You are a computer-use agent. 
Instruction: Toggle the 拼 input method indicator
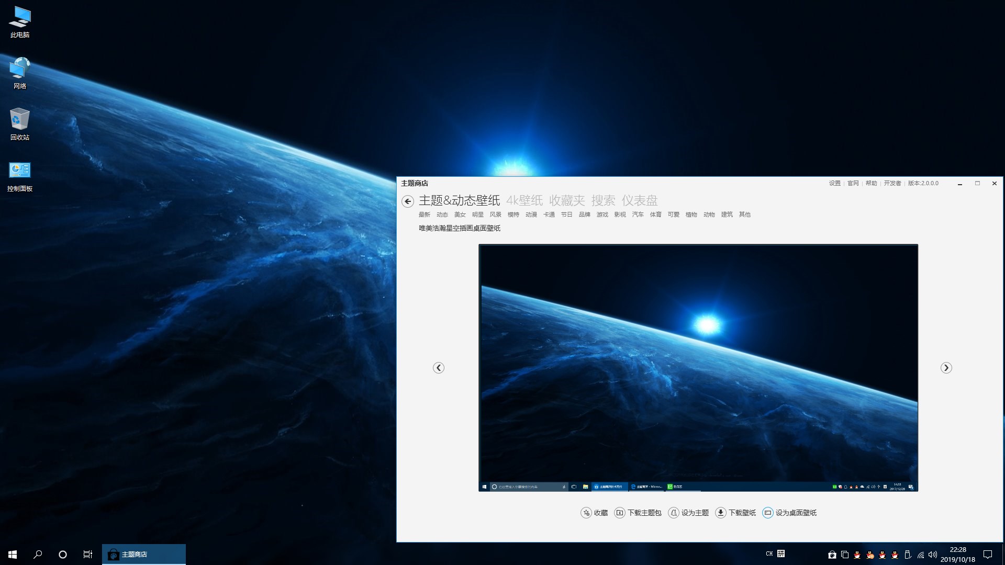780,553
